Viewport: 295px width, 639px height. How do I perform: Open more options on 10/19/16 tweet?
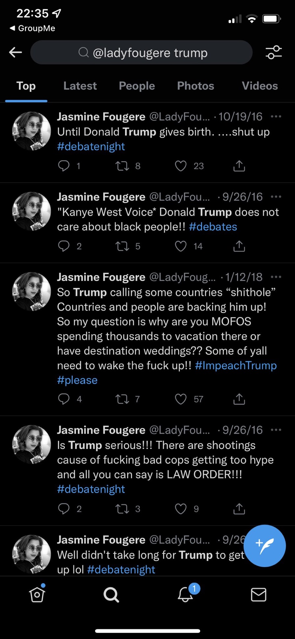click(276, 116)
